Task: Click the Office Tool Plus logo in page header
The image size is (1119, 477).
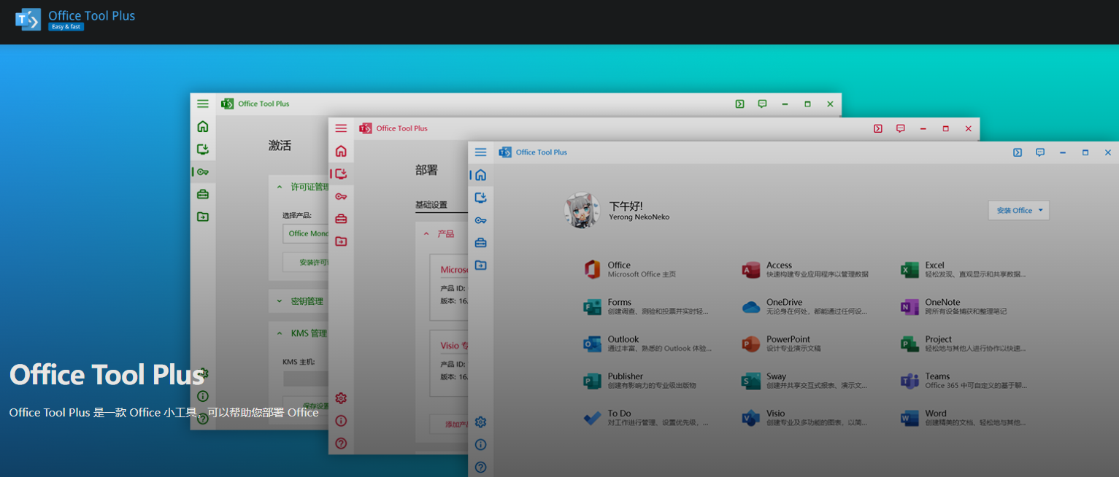Action: point(75,20)
